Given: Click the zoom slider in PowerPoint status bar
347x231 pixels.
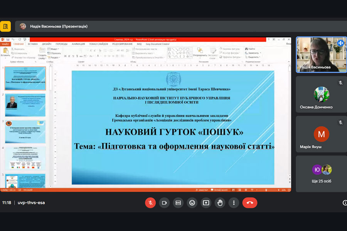Looking at the screenshot, I should (267, 190).
